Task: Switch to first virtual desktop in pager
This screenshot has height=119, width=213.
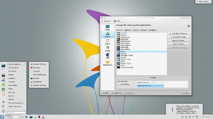Action: pos(8,117)
